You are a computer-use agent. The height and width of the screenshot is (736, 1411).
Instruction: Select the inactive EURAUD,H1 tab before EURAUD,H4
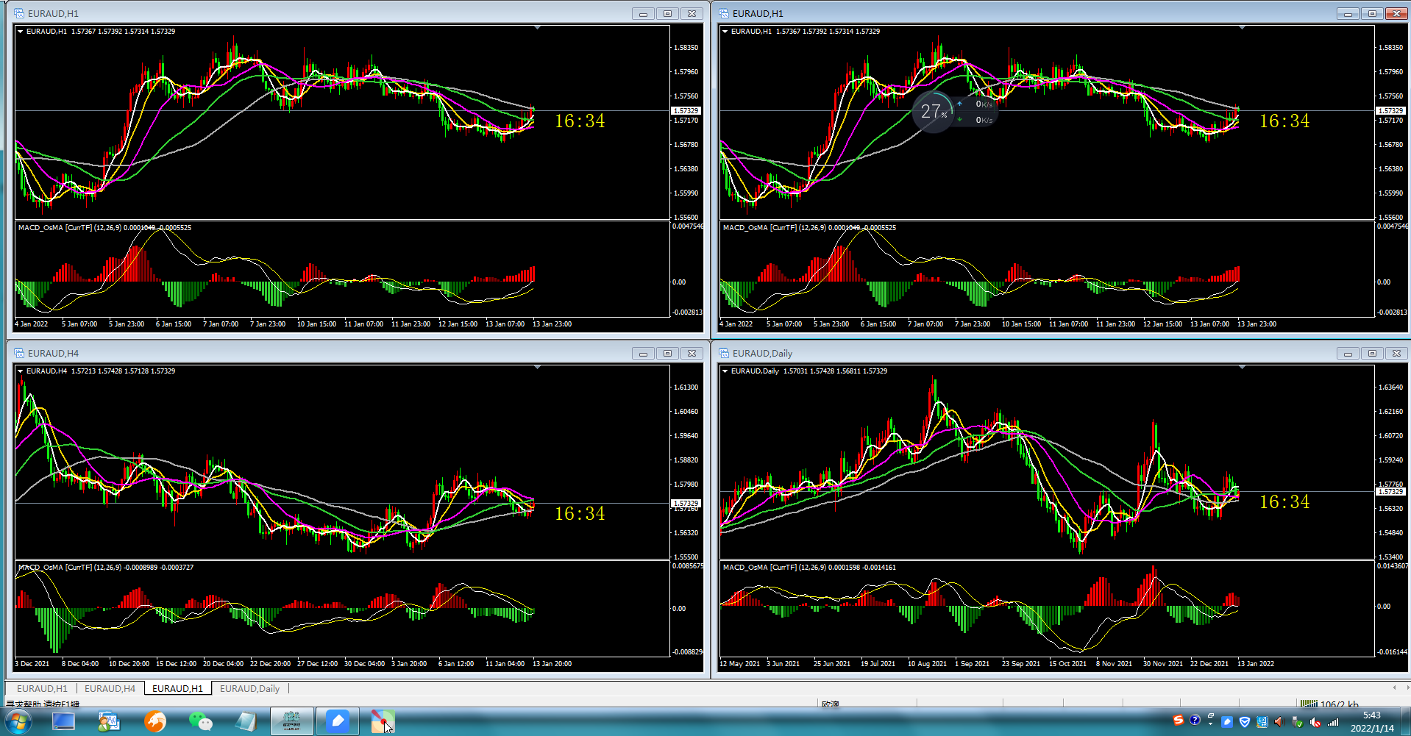click(x=42, y=688)
